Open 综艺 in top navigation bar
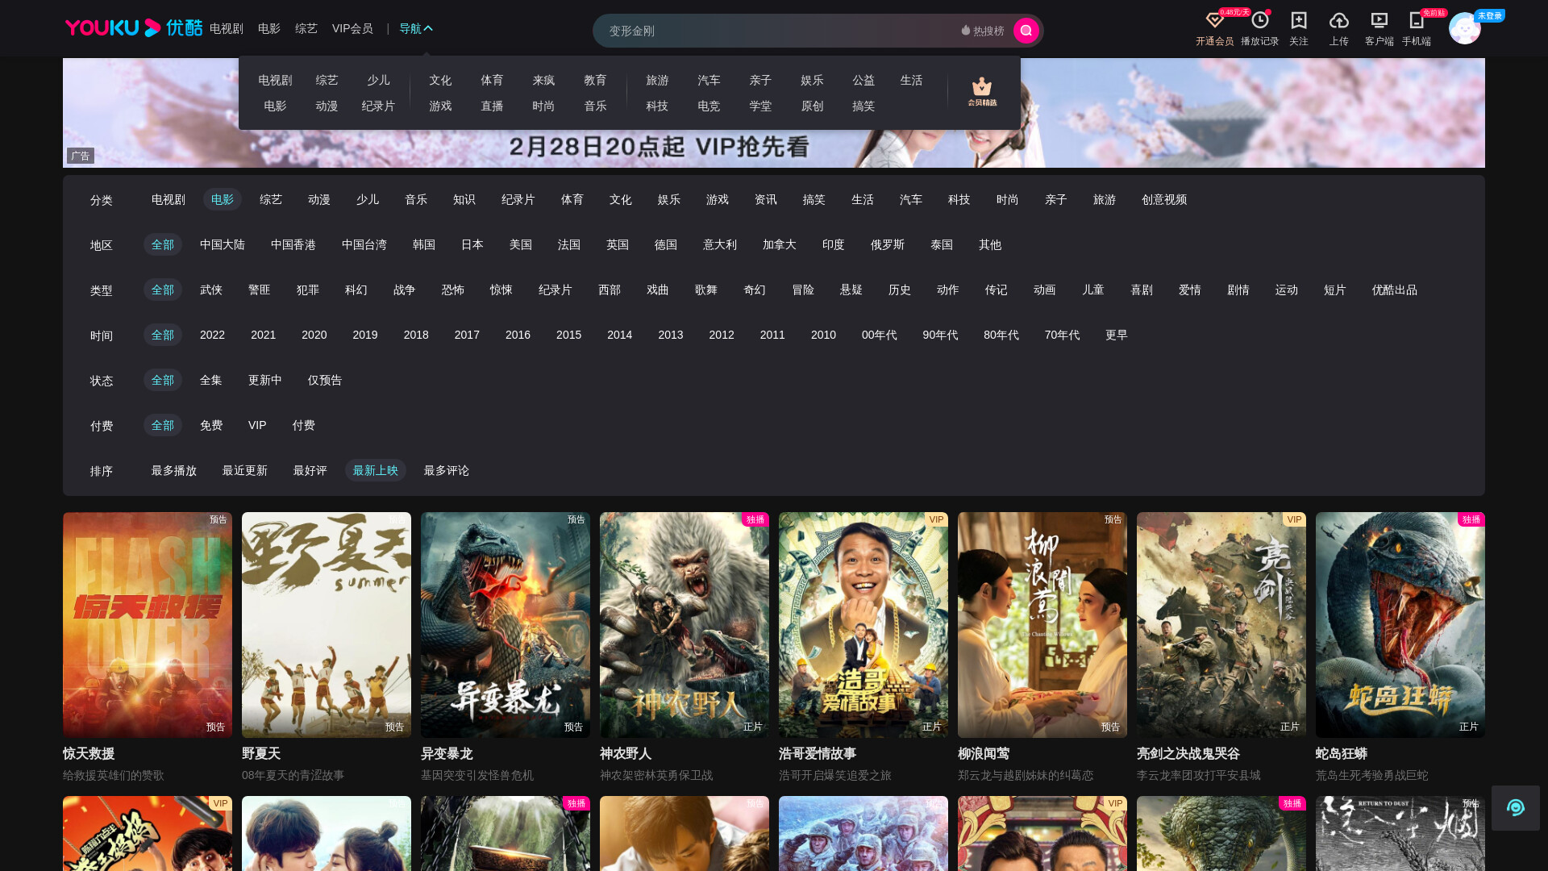 click(x=306, y=28)
